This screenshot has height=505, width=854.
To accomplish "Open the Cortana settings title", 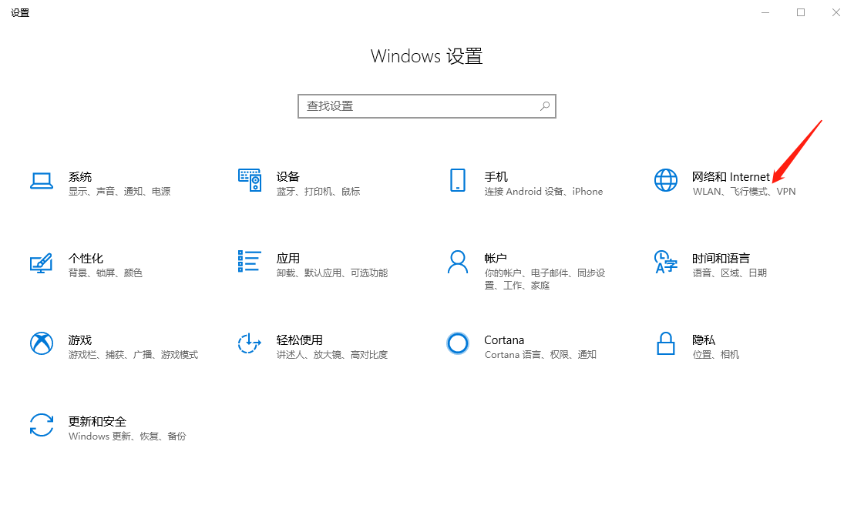I will [x=504, y=340].
